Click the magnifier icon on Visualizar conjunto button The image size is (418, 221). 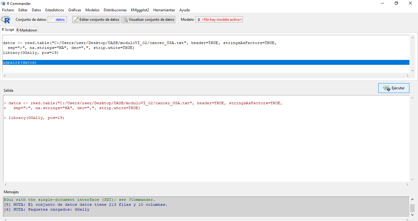125,20
